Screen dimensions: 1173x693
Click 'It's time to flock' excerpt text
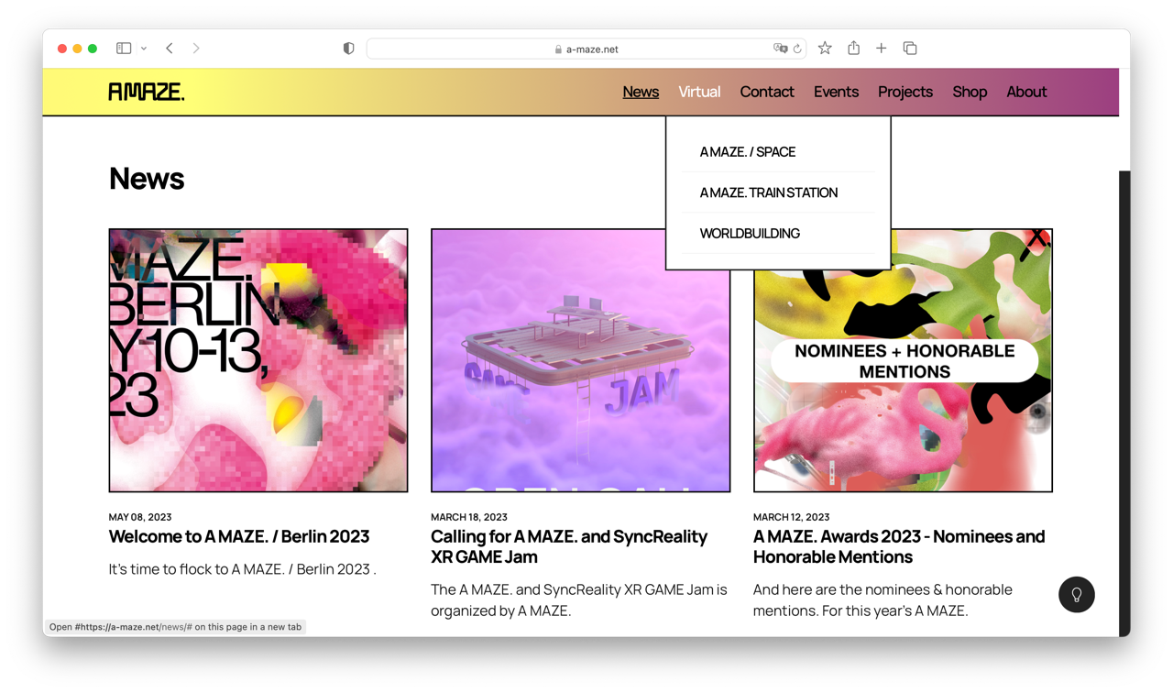243,569
